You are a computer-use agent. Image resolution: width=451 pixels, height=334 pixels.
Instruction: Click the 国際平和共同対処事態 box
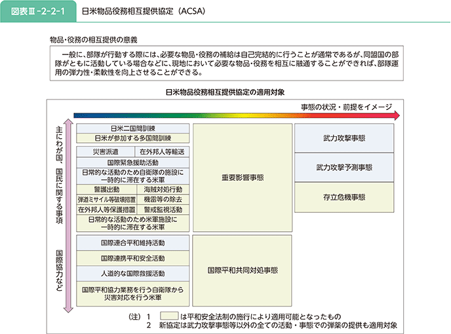click(x=242, y=270)
